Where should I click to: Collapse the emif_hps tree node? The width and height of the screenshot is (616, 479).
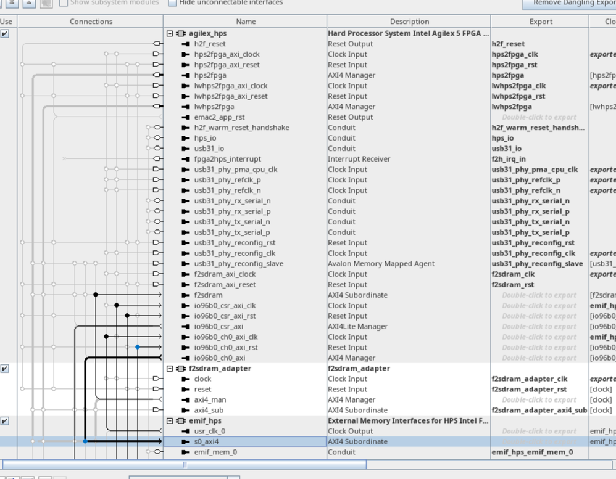[x=170, y=420]
